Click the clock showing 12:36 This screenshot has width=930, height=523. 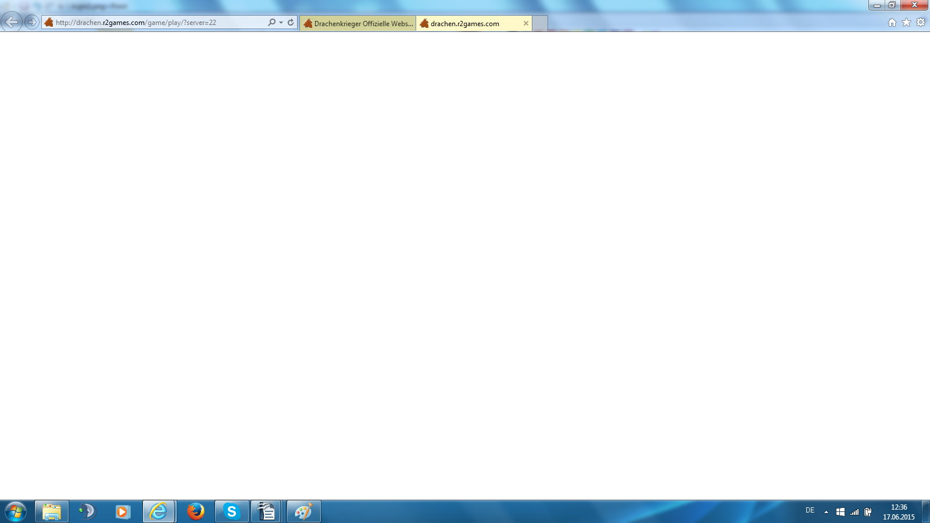[x=899, y=511]
